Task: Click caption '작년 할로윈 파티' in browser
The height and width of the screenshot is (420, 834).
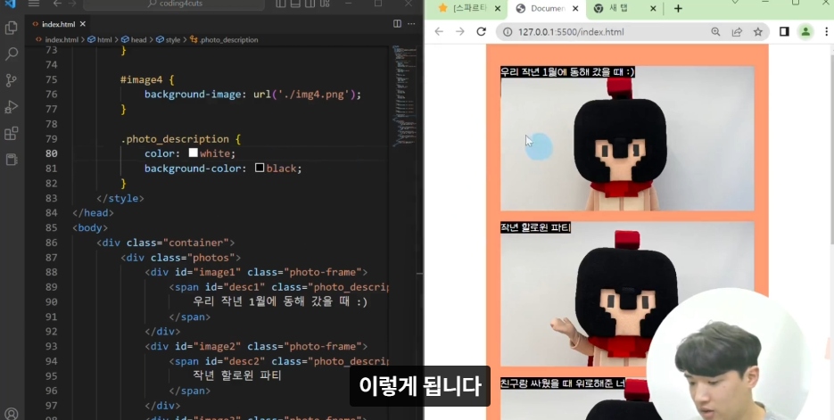Action: point(535,227)
